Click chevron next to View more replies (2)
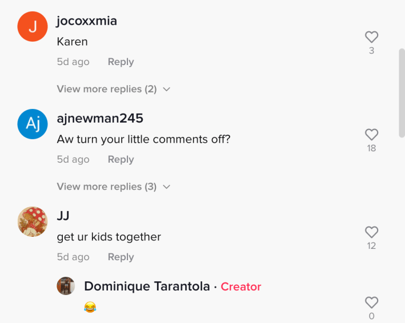The width and height of the screenshot is (405, 323). pos(167,90)
